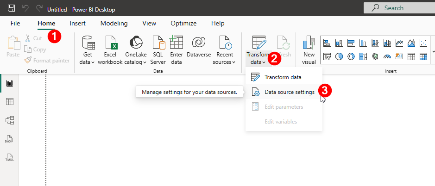
Task: Insert a gauge visual
Action: 387,56
